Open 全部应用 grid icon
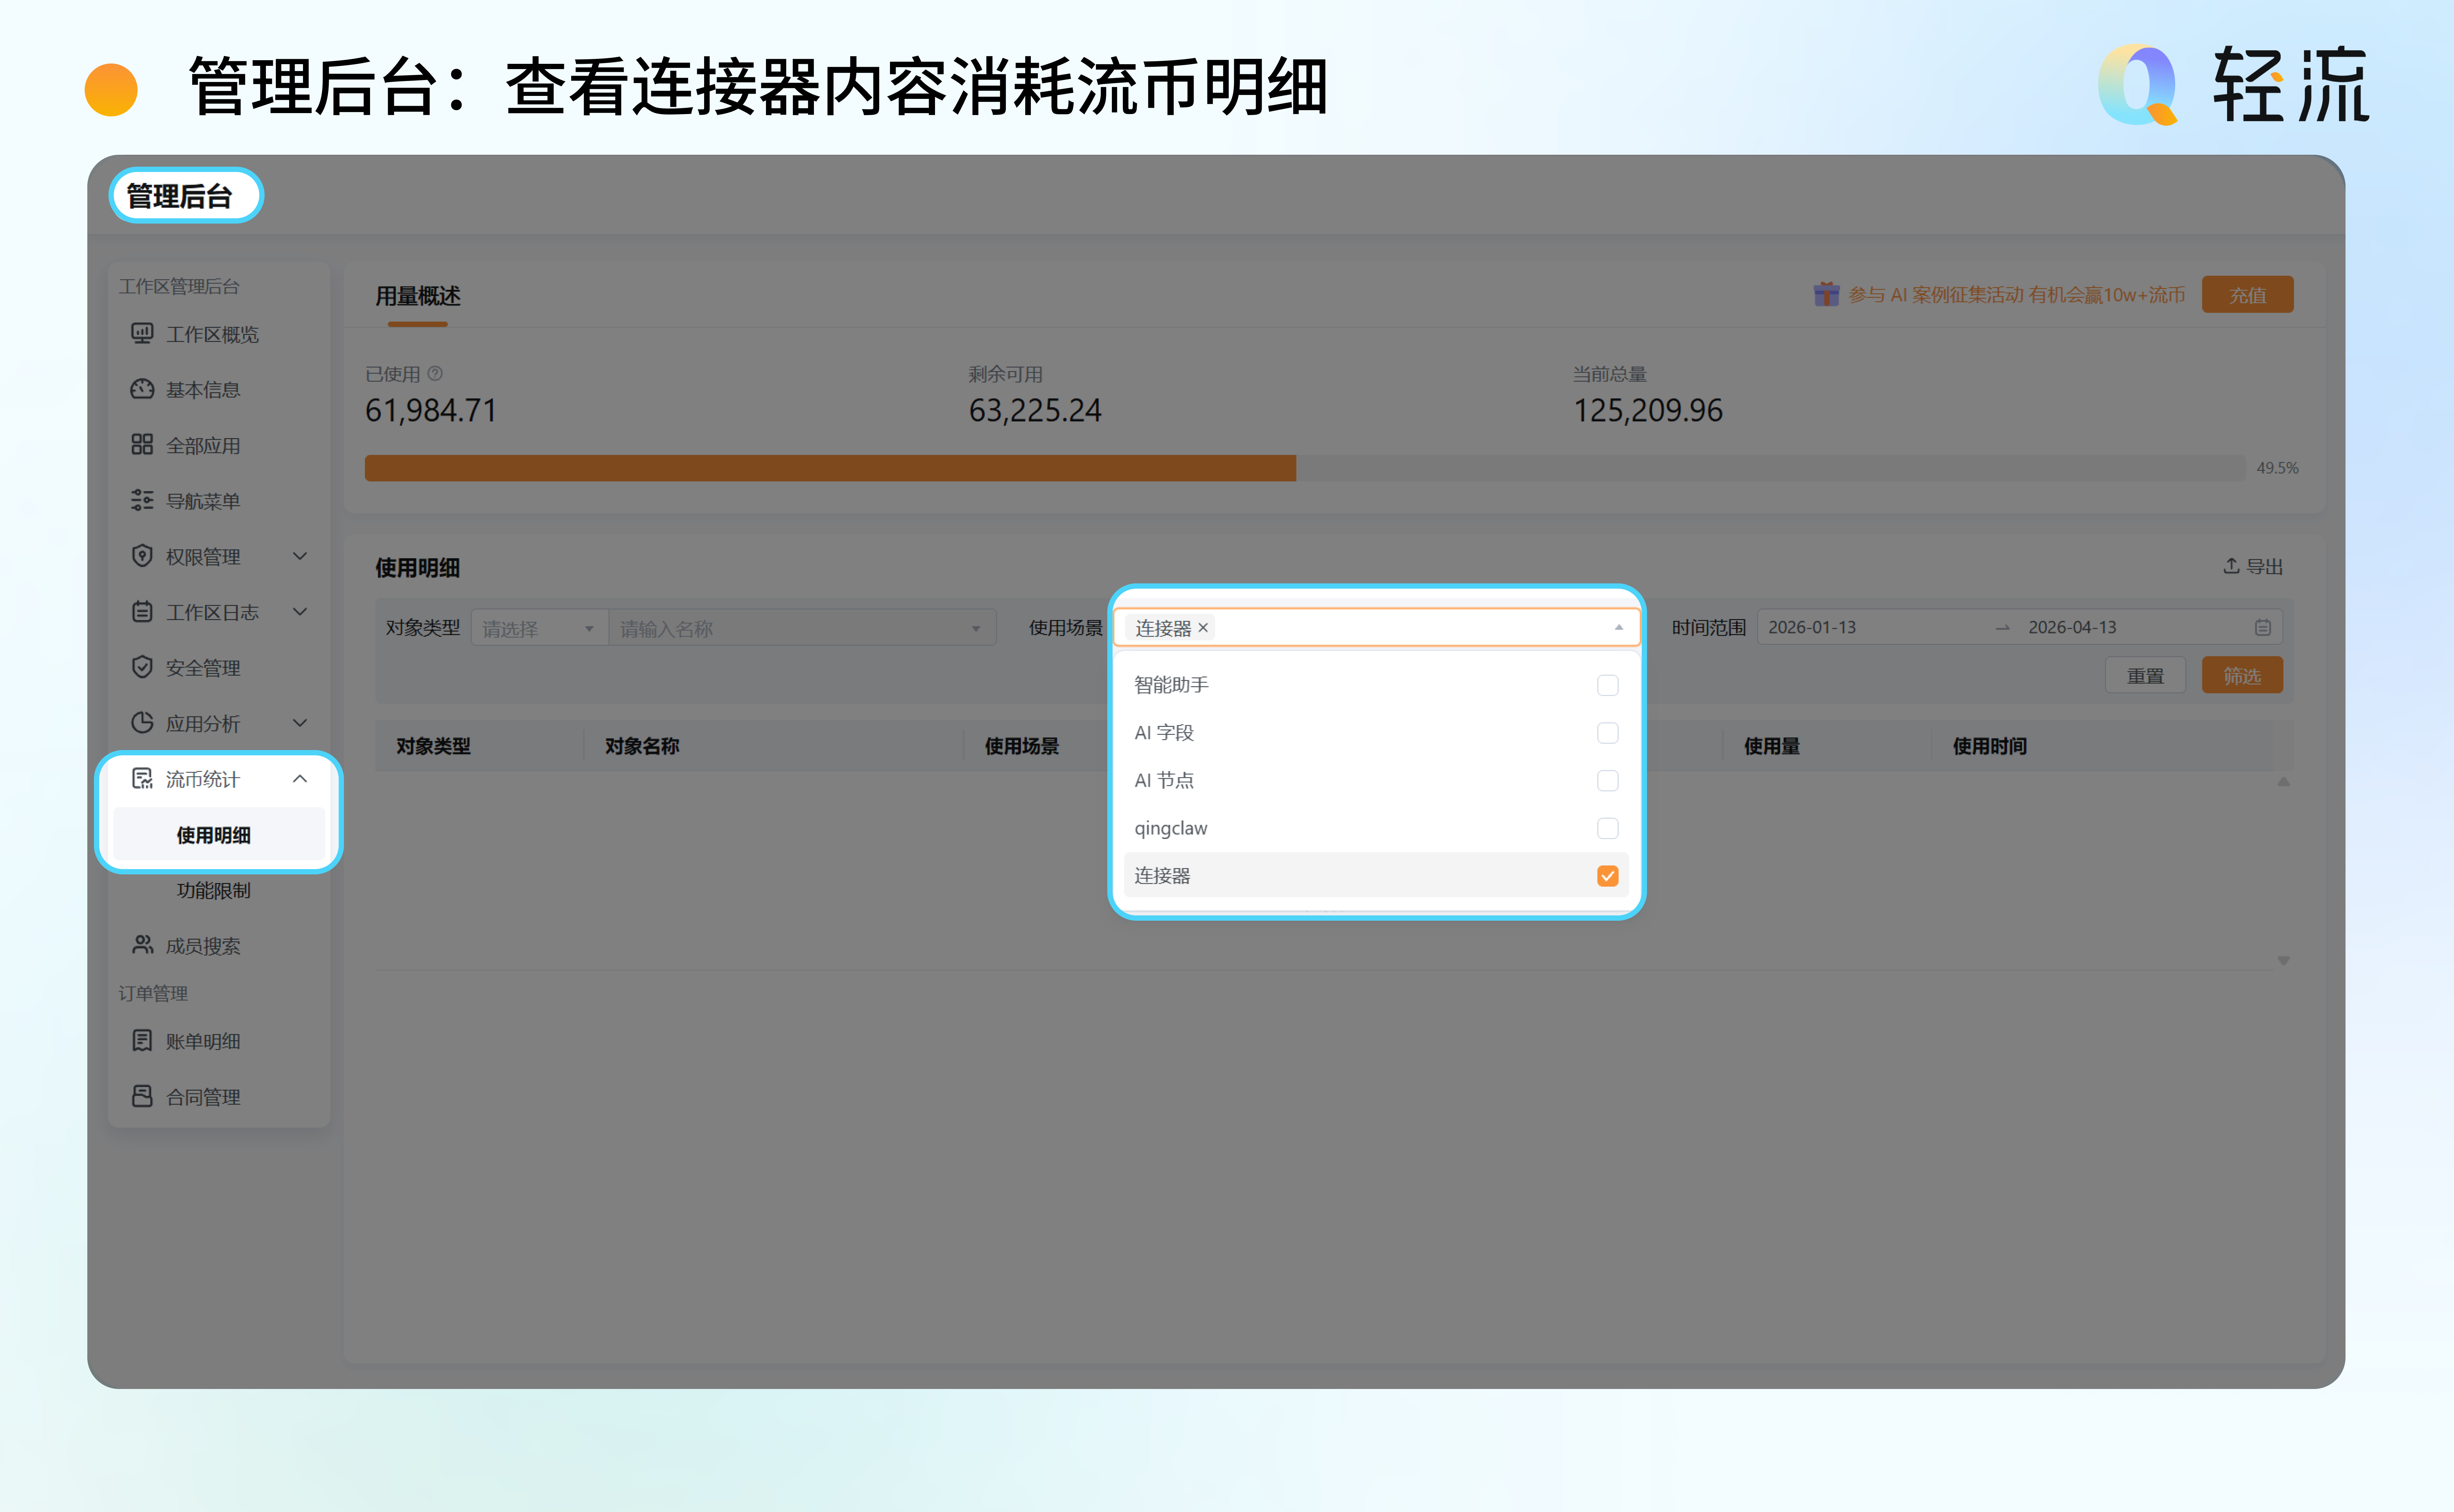Viewport: 2454px width, 1512px height. tap(142, 444)
